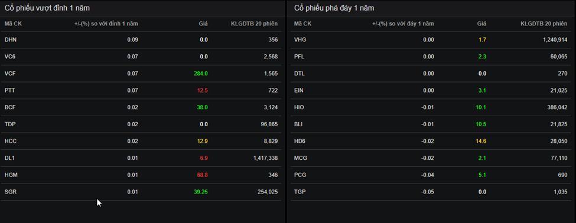
Task: Select the DL1 price 6.9
Action: (204, 158)
